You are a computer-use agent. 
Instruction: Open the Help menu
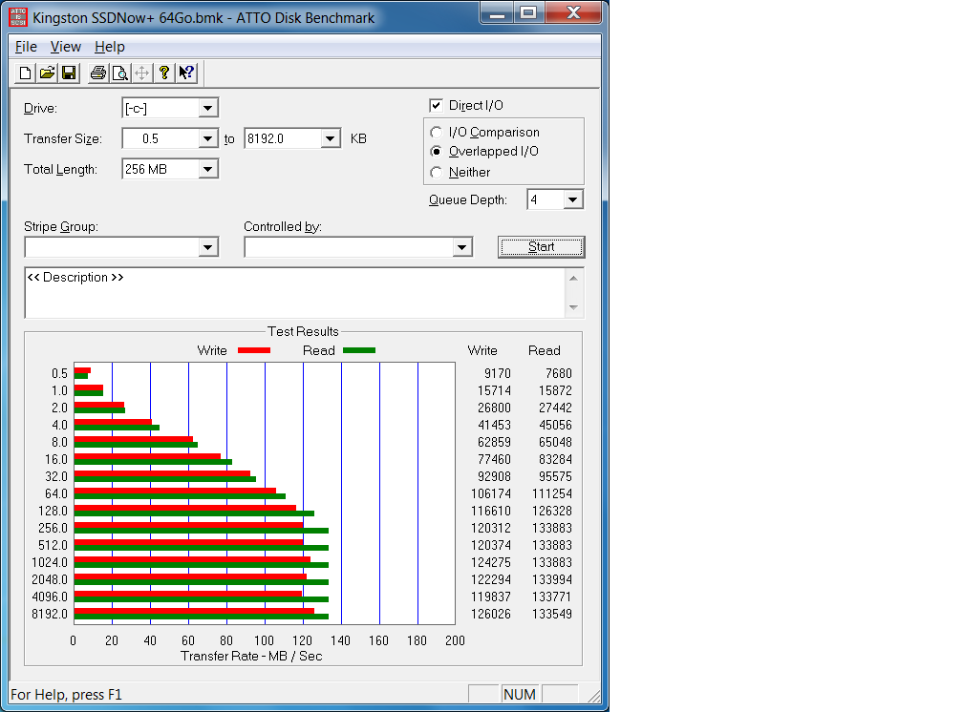click(x=110, y=47)
